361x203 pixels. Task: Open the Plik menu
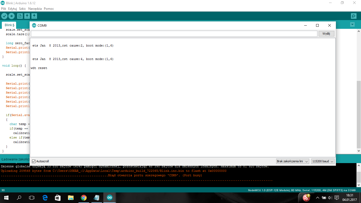coord(3,9)
